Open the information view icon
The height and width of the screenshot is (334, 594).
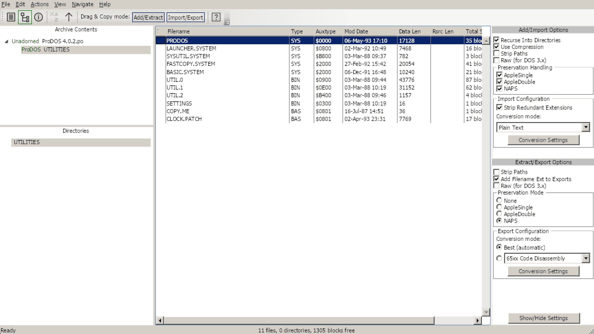tap(39, 17)
